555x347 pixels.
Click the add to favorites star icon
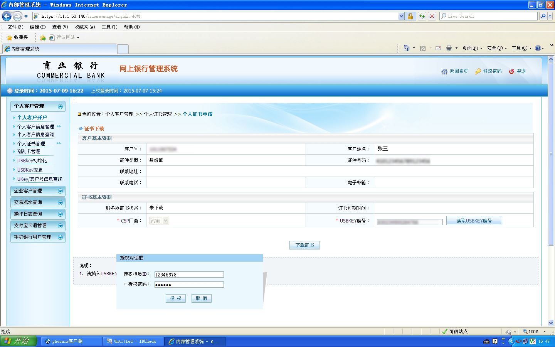pos(43,37)
